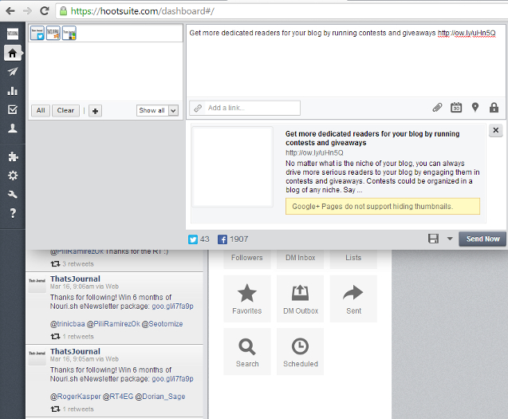The width and height of the screenshot is (508, 419).
Task: Click the ThatsJournal avatar on 9:05am tweet
Action: (x=37, y=357)
